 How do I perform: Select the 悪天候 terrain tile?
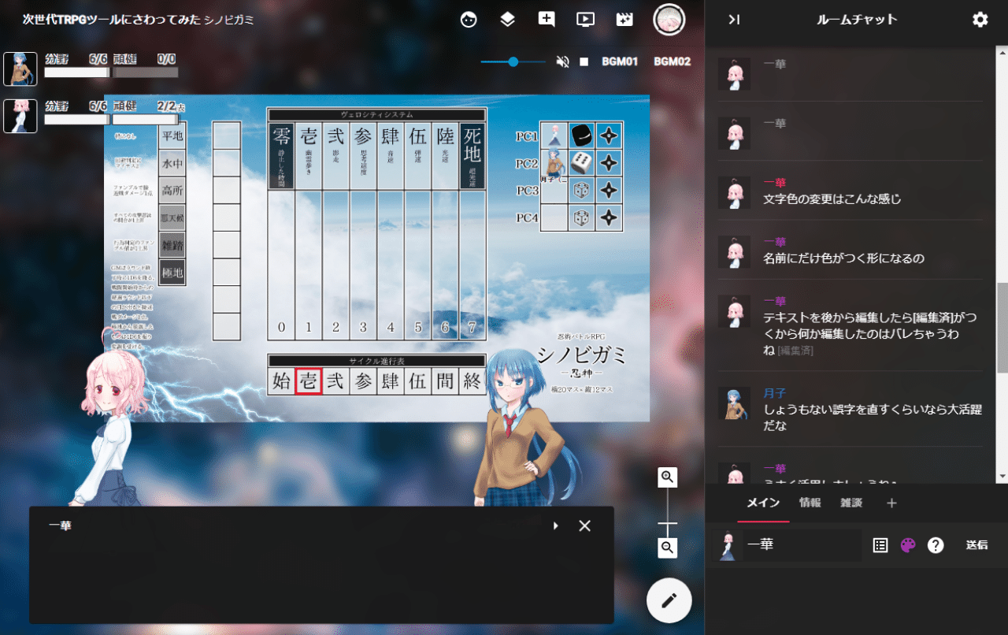(x=172, y=217)
